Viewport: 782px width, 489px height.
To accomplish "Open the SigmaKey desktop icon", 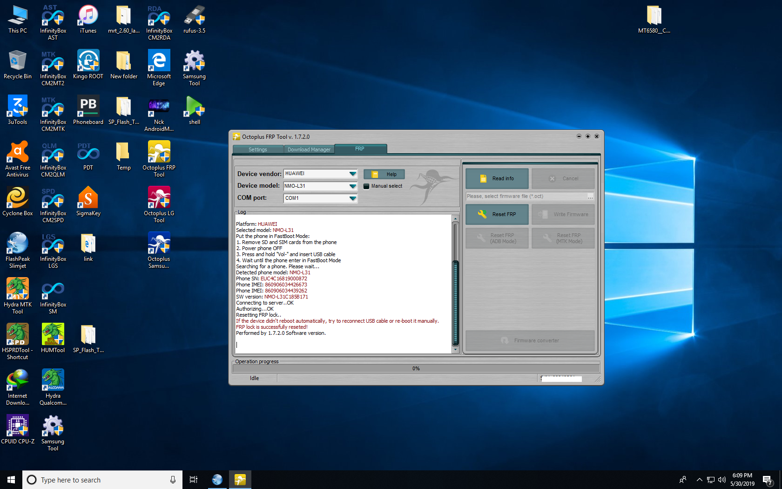I will tap(88, 201).
